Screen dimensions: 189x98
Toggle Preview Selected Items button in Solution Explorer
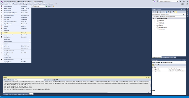176,12
